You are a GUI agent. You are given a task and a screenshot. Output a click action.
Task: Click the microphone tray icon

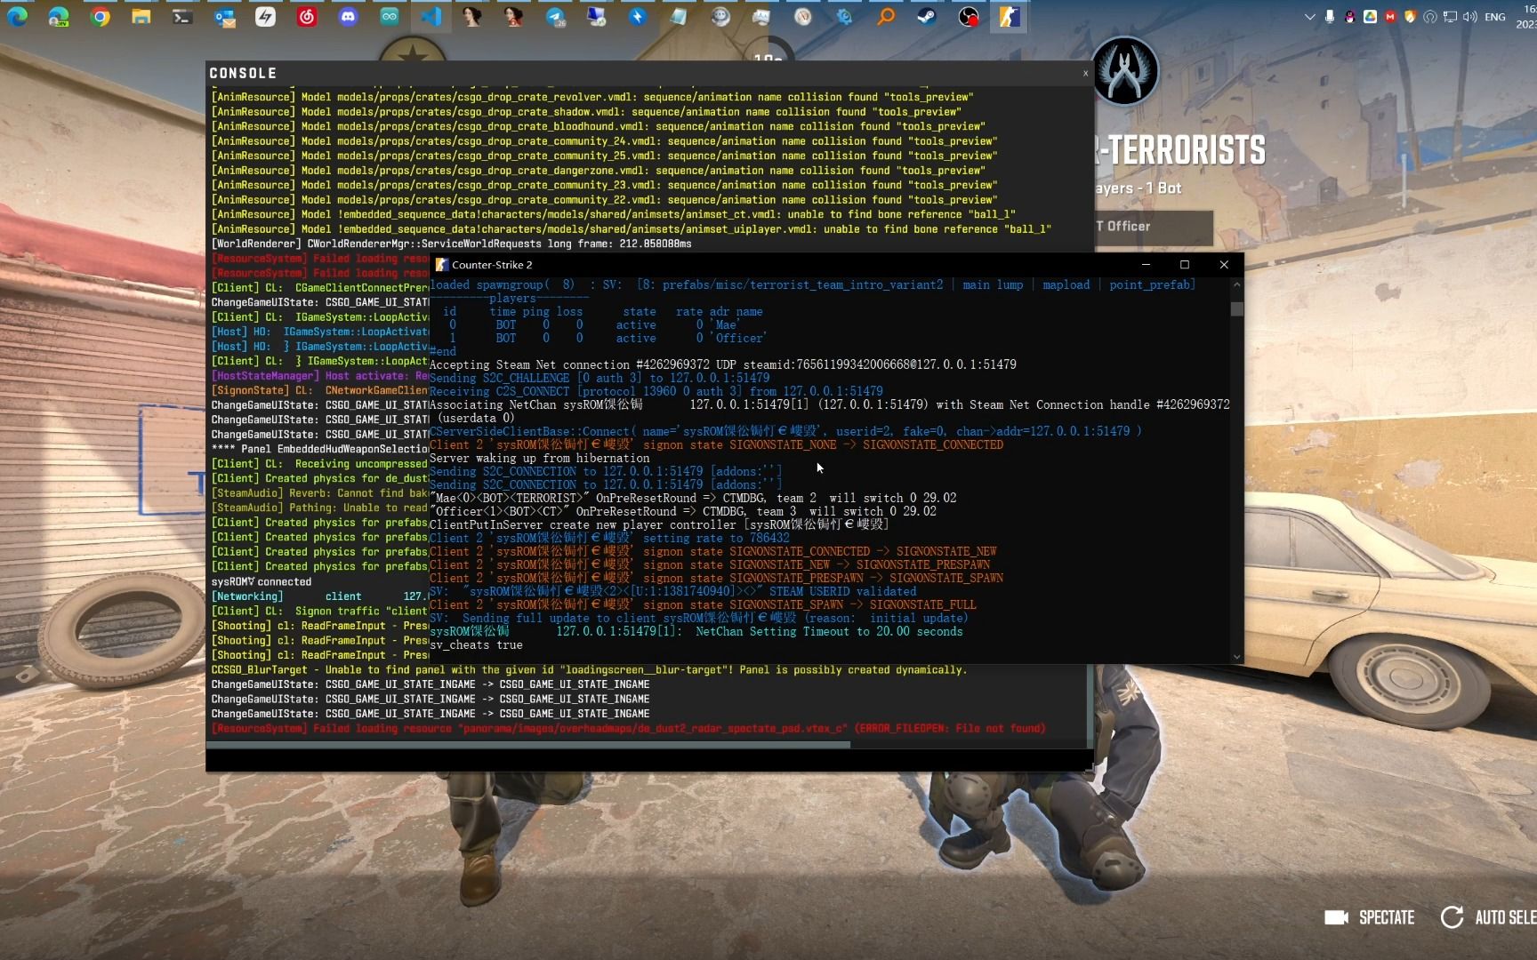(x=1330, y=16)
